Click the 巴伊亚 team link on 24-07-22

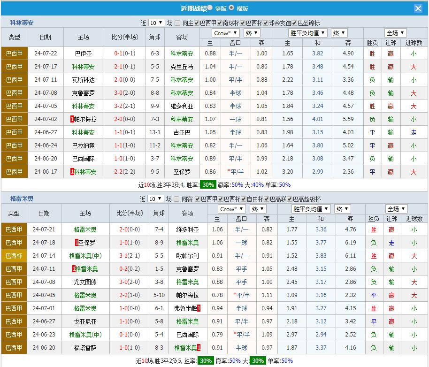83,54
